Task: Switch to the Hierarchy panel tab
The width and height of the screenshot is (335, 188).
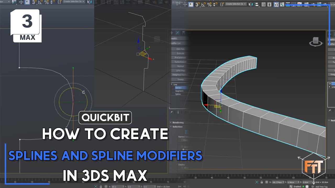Action: [183, 33]
